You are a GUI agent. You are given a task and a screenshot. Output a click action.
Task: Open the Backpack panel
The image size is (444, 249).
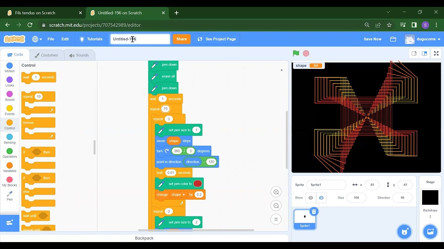click(x=144, y=238)
